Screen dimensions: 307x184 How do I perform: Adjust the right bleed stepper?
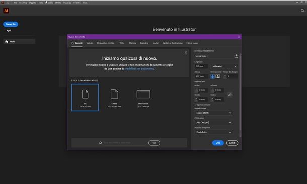(x=212, y=100)
